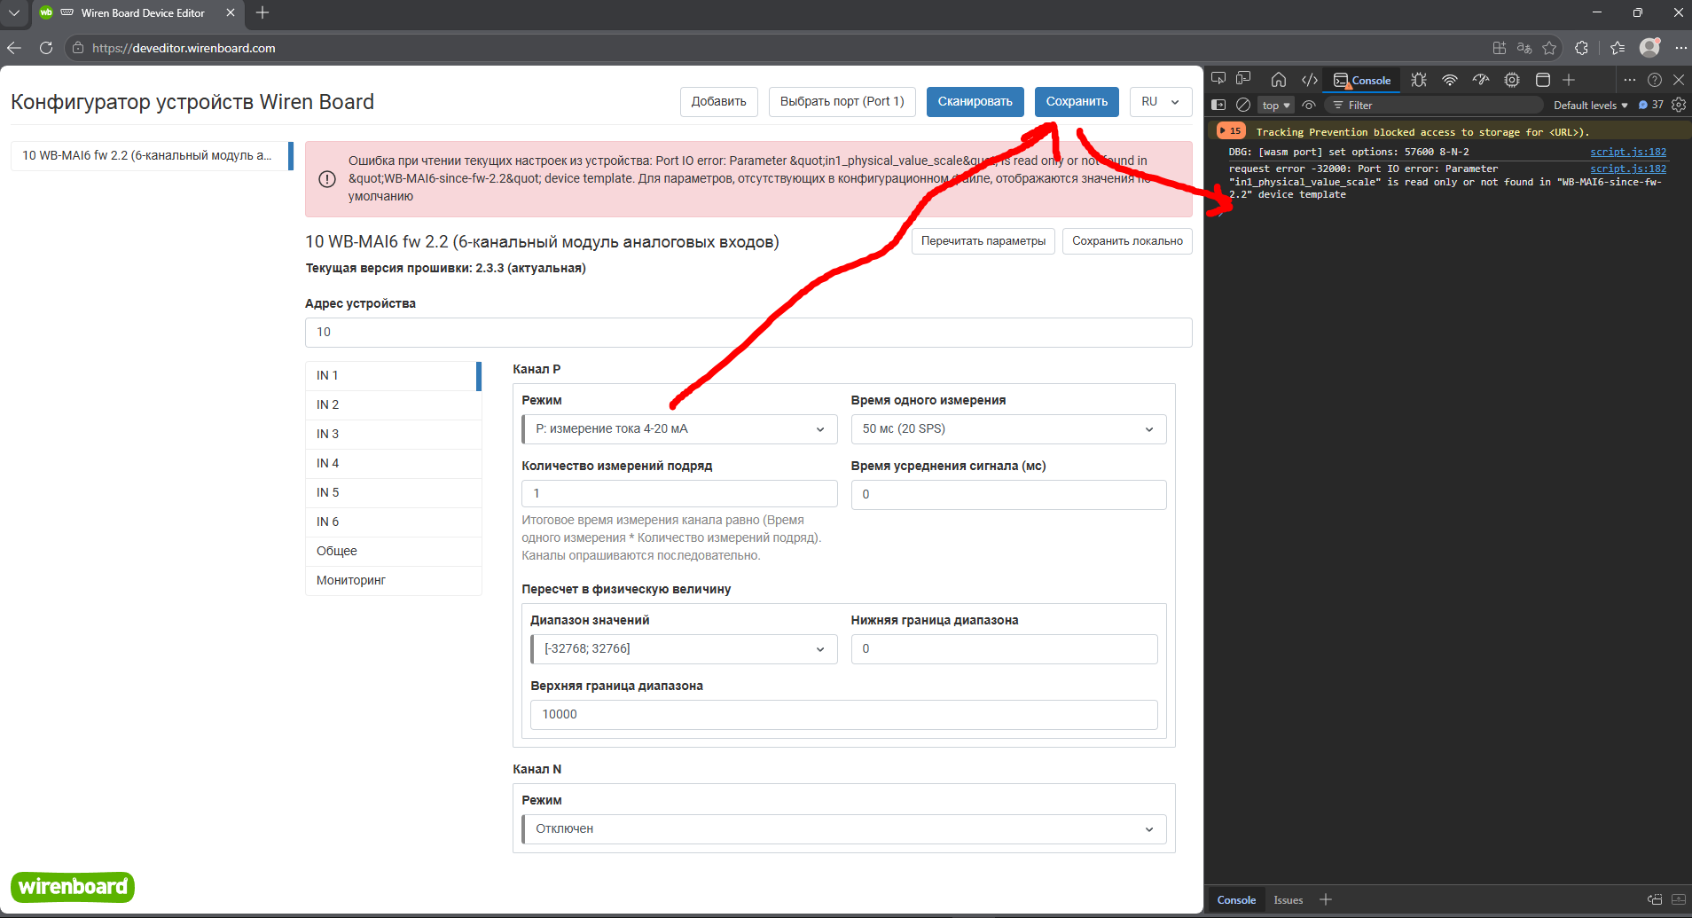Click the Sources bug icon in DevTools
Viewport: 1692px width, 918px height.
[x=1419, y=80]
